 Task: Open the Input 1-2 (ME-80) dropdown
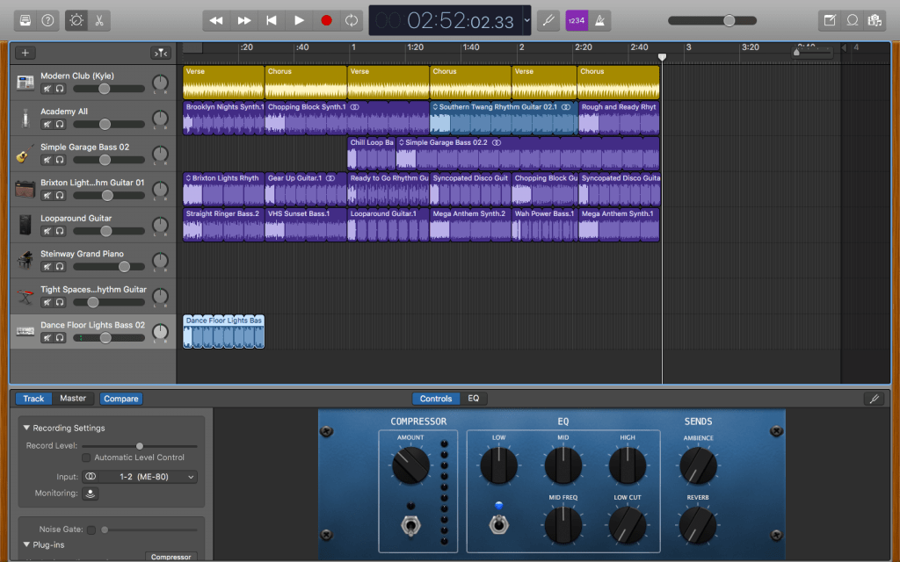pos(140,476)
